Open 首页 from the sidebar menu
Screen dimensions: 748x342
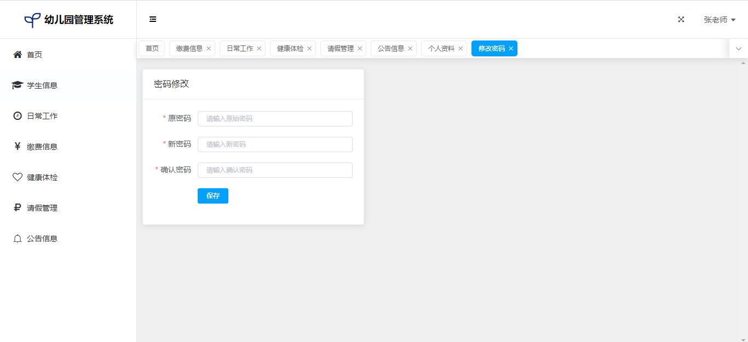pos(68,55)
